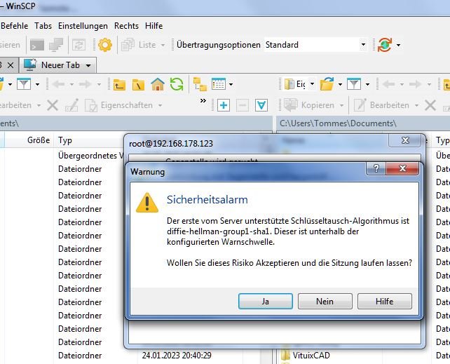Click the Hilfe button in dialog
Image resolution: width=450 pixels, height=364 pixels.
click(x=385, y=301)
